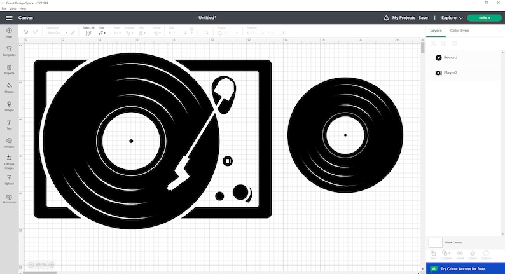The image size is (505, 274).
Task: Open the Projects panel in sidebar
Action: 9,69
